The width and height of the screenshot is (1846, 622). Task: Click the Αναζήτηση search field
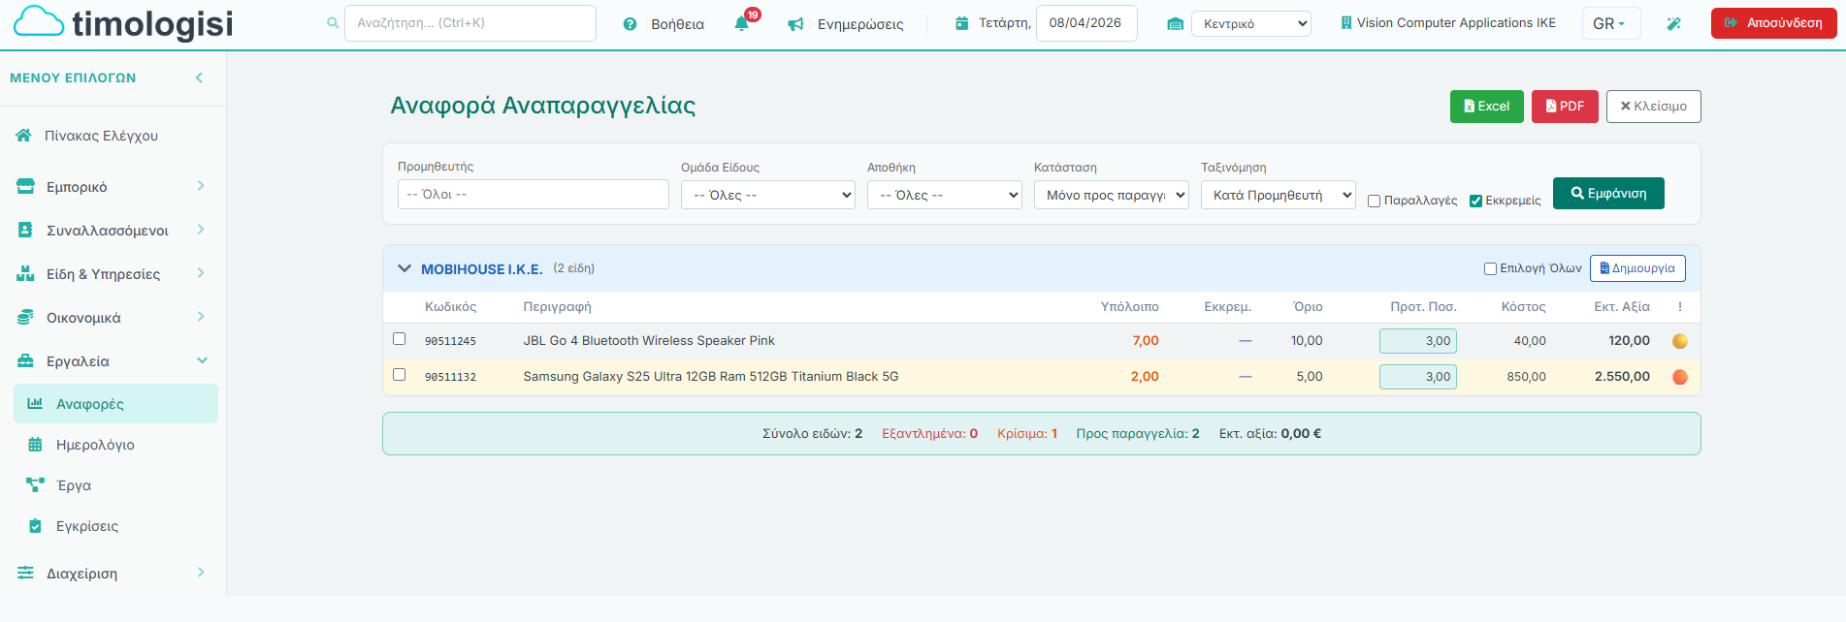click(x=470, y=23)
